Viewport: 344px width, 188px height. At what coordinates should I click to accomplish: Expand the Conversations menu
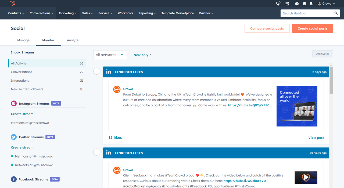pos(41,13)
